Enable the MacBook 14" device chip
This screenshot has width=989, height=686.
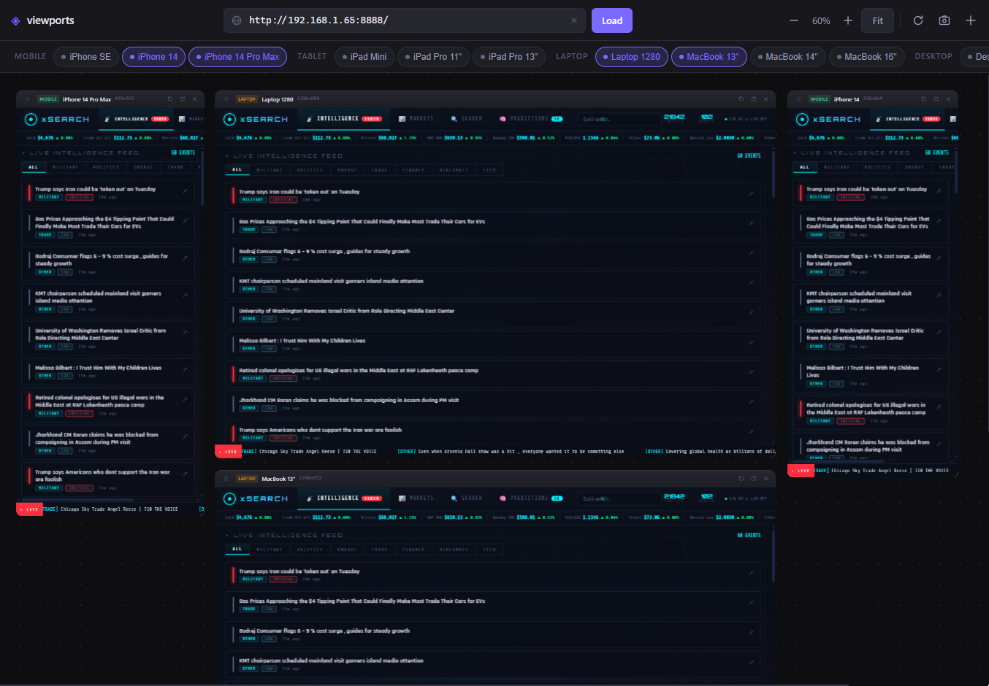coord(788,57)
